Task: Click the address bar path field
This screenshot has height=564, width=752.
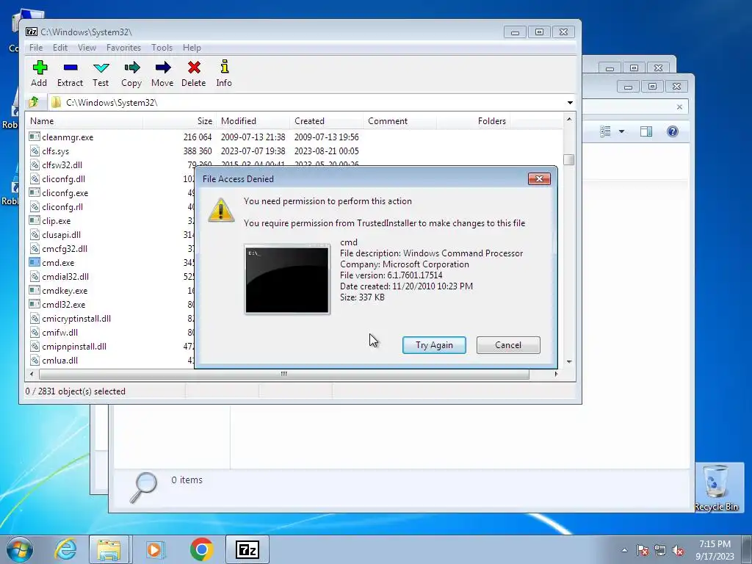Action: tap(311, 103)
